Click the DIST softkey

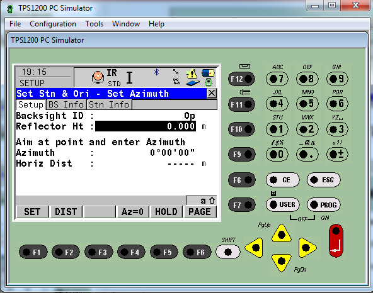coord(66,211)
